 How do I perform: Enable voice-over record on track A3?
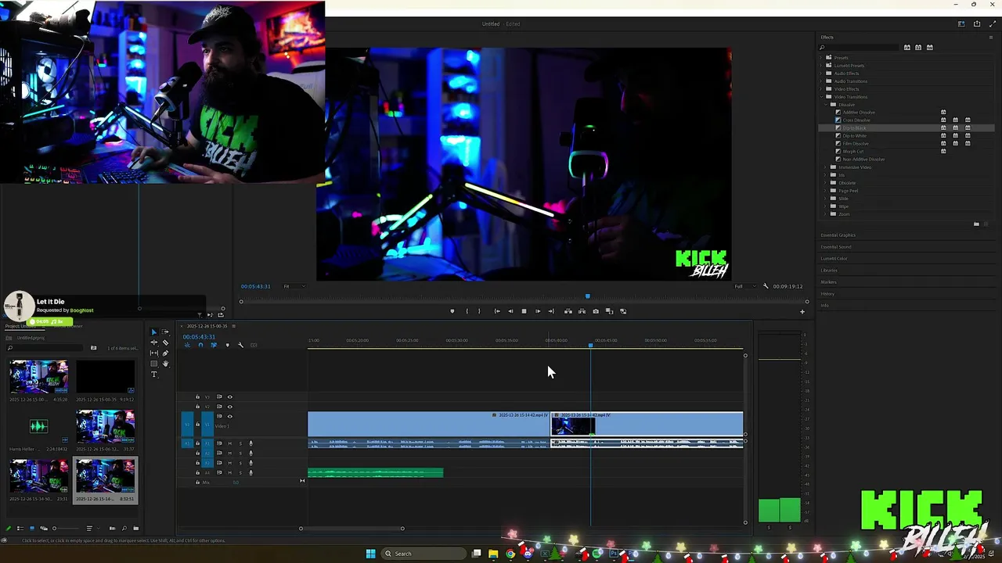(x=250, y=463)
